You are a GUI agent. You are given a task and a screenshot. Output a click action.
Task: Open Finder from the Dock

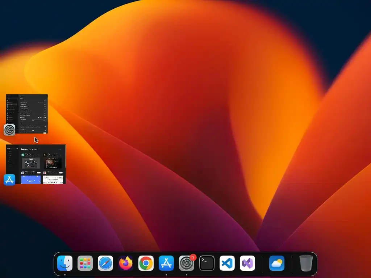click(x=65, y=263)
